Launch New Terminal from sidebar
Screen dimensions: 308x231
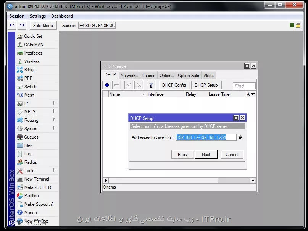[37, 179]
